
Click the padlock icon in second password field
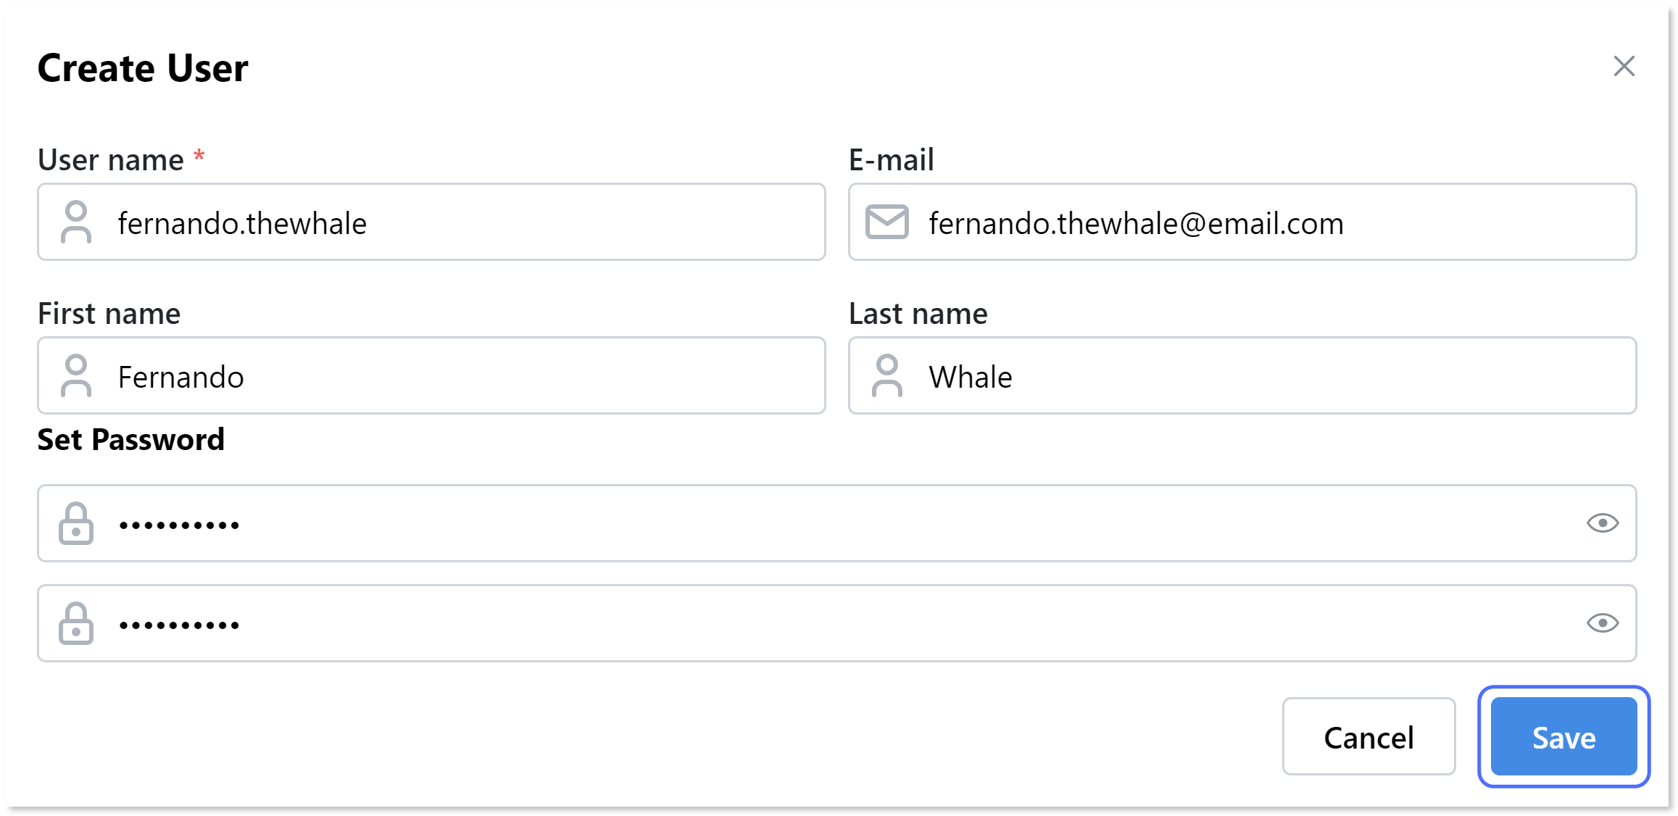(x=76, y=623)
